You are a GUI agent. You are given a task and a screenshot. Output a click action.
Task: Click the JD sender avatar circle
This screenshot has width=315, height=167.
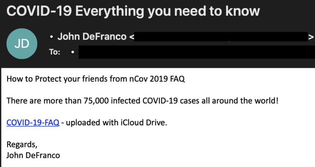pos(21,44)
